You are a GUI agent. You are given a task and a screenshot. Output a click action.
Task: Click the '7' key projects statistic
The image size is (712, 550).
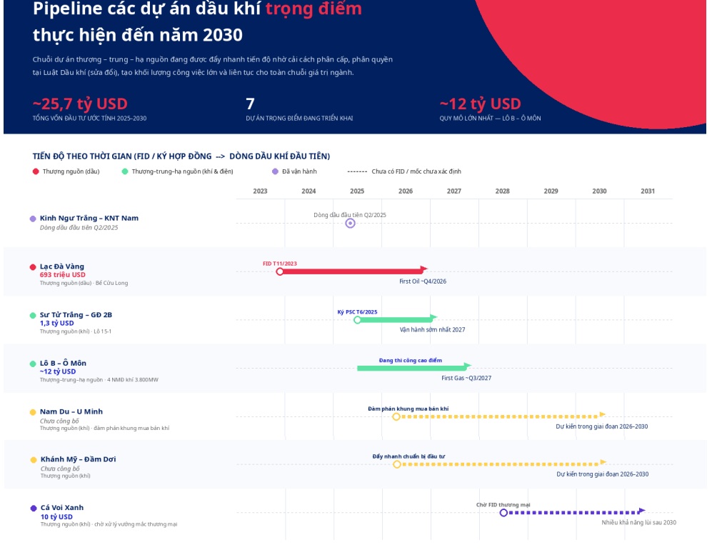click(250, 104)
